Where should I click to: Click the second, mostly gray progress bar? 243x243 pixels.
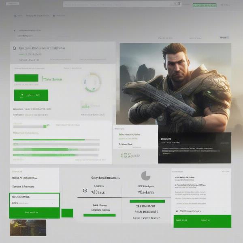click(56, 144)
